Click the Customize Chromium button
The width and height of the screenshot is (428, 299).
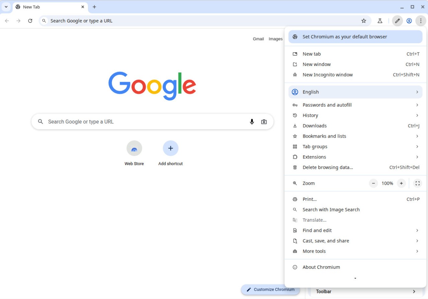pos(270,290)
